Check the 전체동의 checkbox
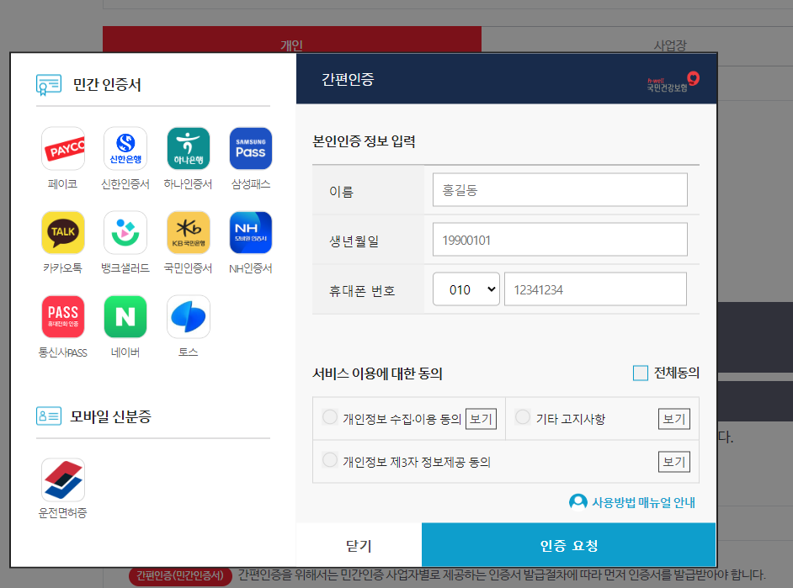This screenshot has height=588, width=793. (x=641, y=373)
